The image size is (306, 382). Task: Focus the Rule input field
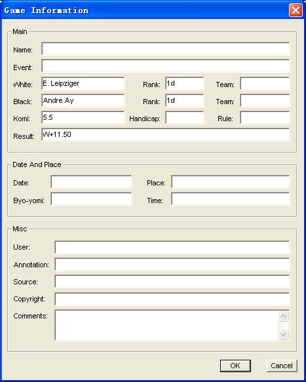[x=265, y=118]
